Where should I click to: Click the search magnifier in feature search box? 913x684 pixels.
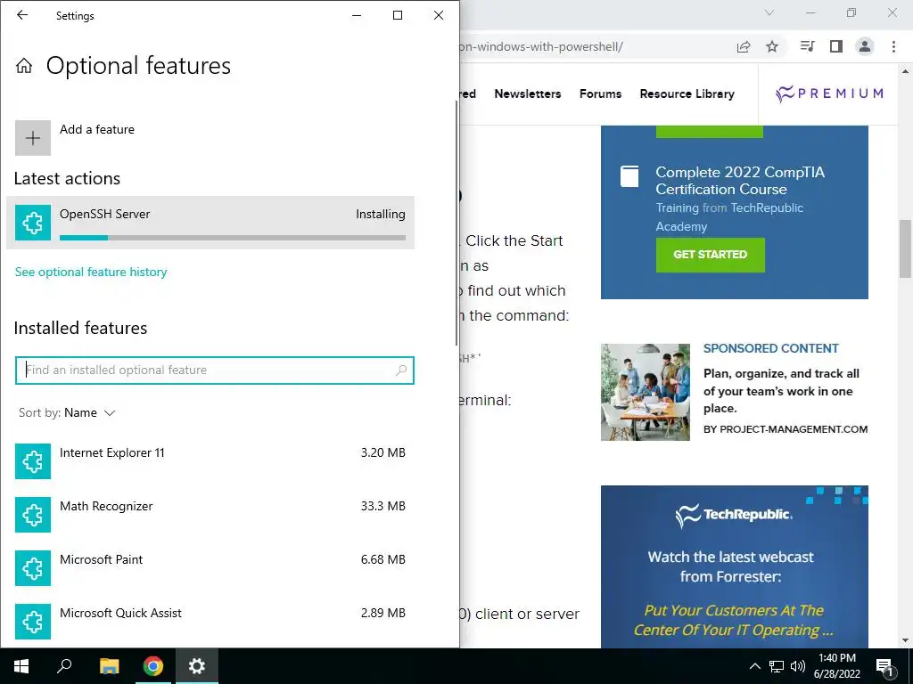[x=401, y=370]
